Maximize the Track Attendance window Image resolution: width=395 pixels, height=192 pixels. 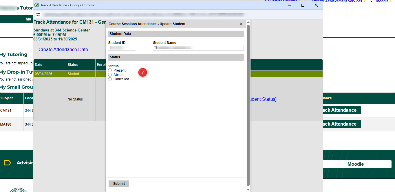coord(303,5)
